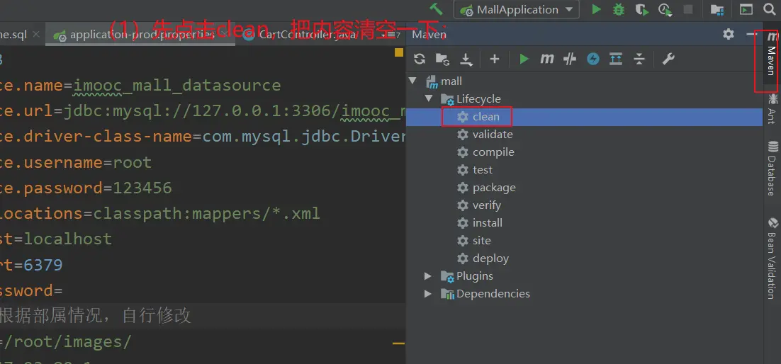The image size is (781, 364).
Task: Open Maven settings wrench icon
Action: pos(668,59)
